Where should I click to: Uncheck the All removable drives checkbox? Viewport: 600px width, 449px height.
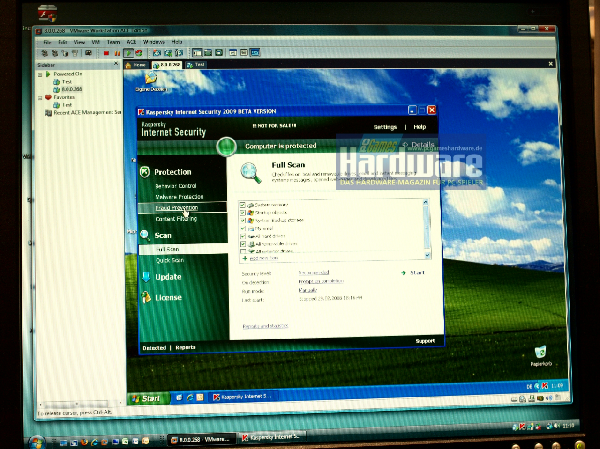coord(243,244)
